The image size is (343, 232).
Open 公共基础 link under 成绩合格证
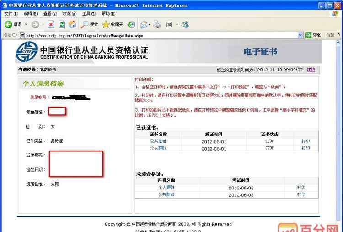point(166,194)
